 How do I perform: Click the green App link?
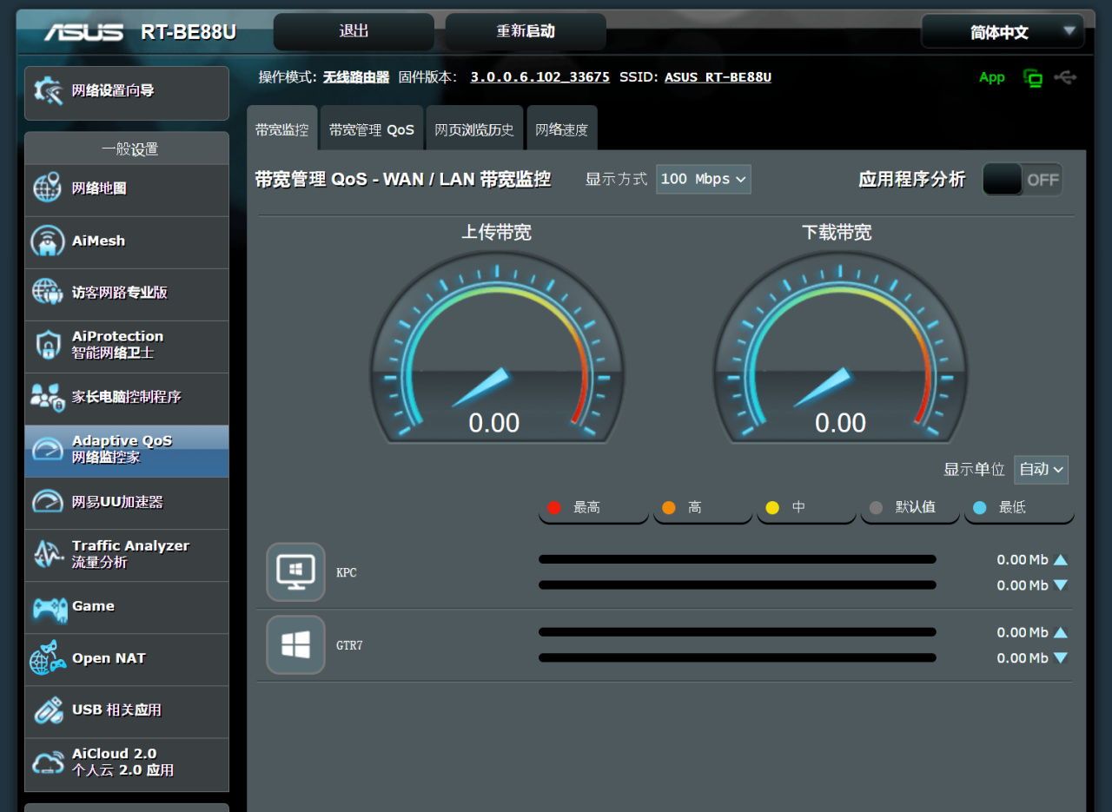tap(991, 77)
